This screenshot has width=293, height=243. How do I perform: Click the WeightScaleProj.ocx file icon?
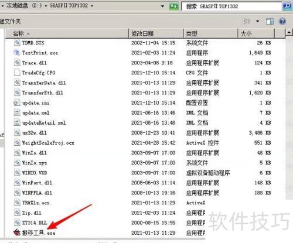pos(17,143)
